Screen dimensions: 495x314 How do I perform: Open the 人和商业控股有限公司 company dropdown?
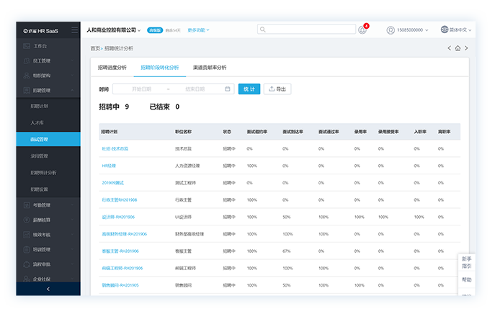pos(114,30)
